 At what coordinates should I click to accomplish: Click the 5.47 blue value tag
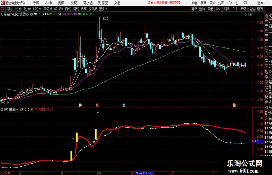click(258, 141)
